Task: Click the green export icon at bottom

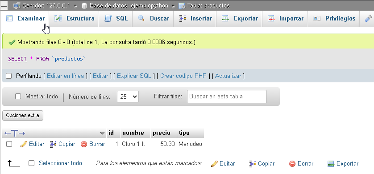Action: 331,164
